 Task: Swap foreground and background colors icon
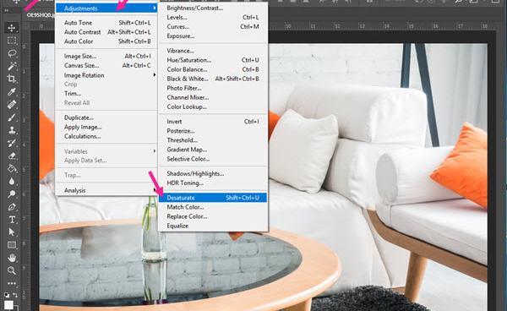pyautogui.click(x=15, y=295)
